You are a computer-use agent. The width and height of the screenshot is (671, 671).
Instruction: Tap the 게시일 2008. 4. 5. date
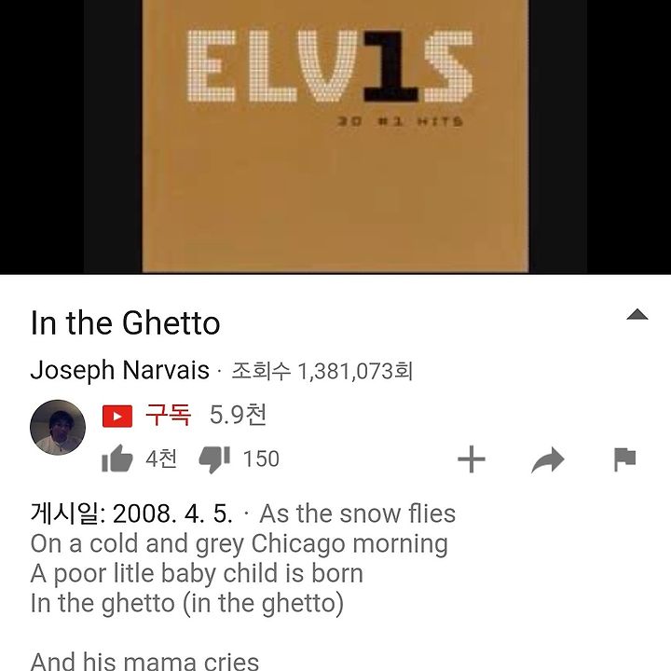pos(131,514)
